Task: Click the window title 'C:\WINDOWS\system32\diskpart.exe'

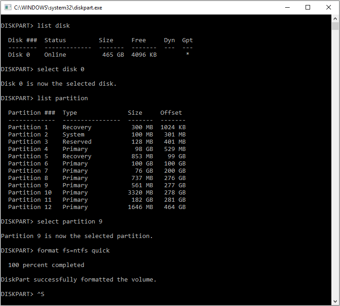Action: point(58,8)
